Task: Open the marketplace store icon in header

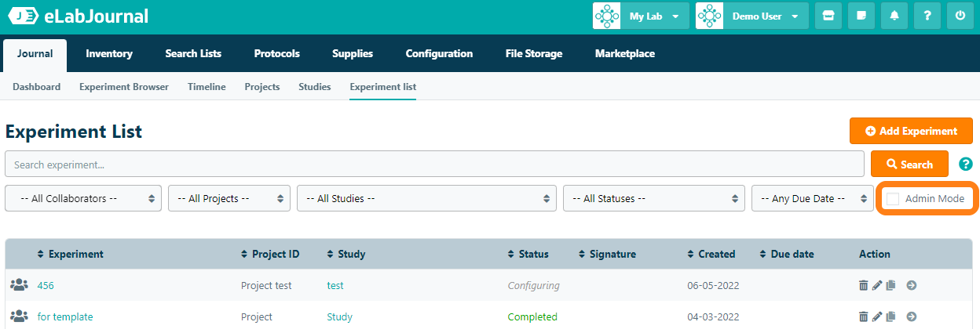Action: click(x=828, y=16)
